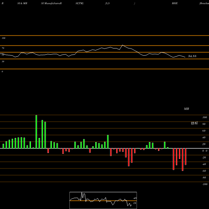Screen dimensions: 209x209
Task: Click the "(5,5" parameter text
Action: (107, 3)
